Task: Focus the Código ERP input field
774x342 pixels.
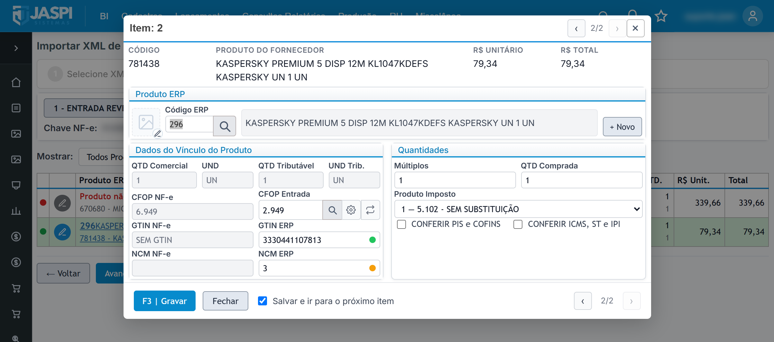Action: tap(189, 124)
